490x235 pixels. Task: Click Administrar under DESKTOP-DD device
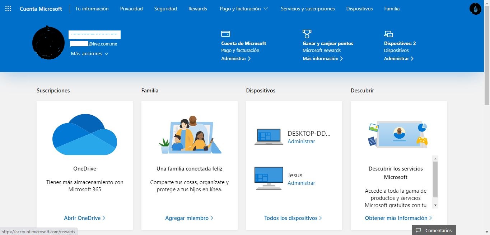click(x=301, y=142)
